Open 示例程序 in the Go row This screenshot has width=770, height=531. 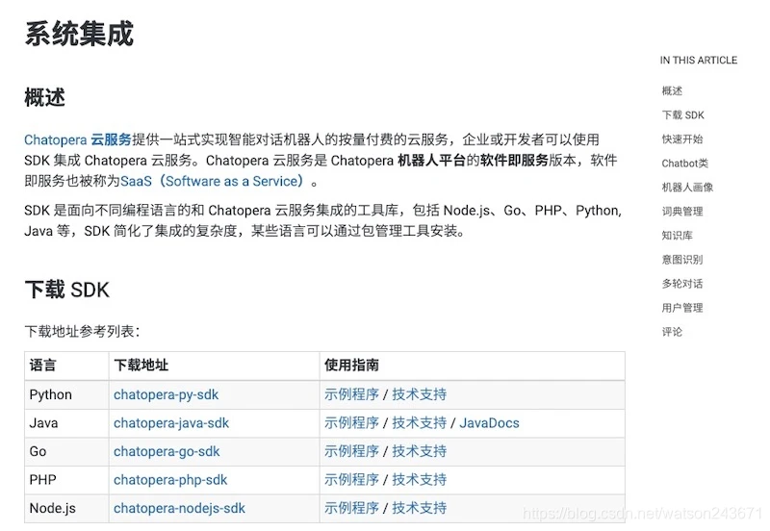351,451
